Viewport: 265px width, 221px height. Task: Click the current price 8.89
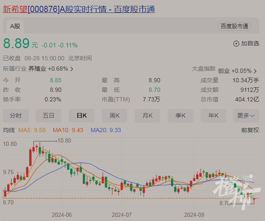pyautogui.click(x=16, y=43)
